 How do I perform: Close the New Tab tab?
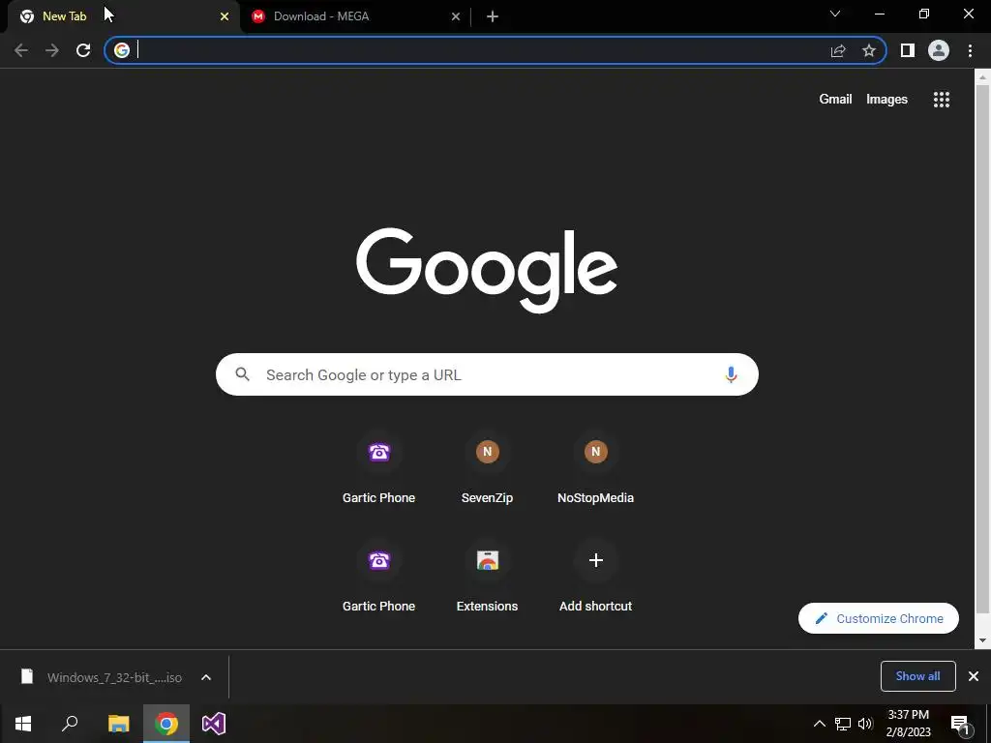tap(225, 16)
